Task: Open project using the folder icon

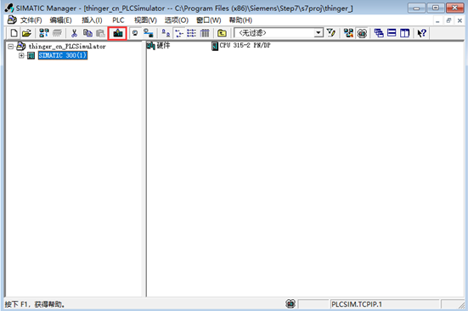Action: pos(26,33)
